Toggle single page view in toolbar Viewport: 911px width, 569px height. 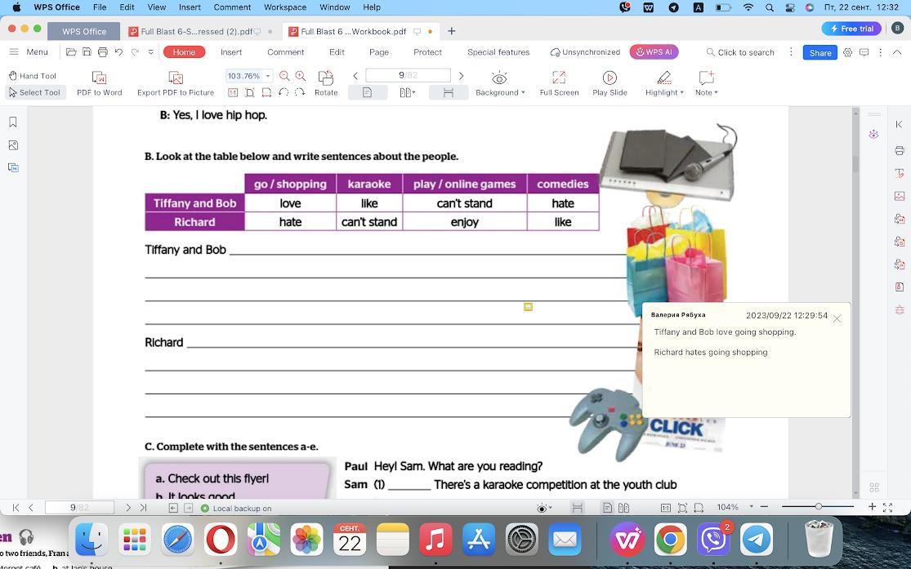[x=367, y=92]
